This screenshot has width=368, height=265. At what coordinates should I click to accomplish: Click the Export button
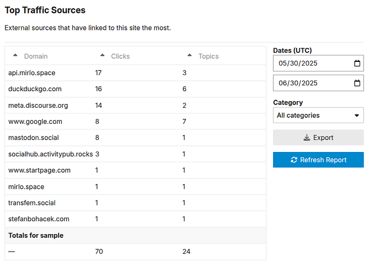click(x=318, y=138)
